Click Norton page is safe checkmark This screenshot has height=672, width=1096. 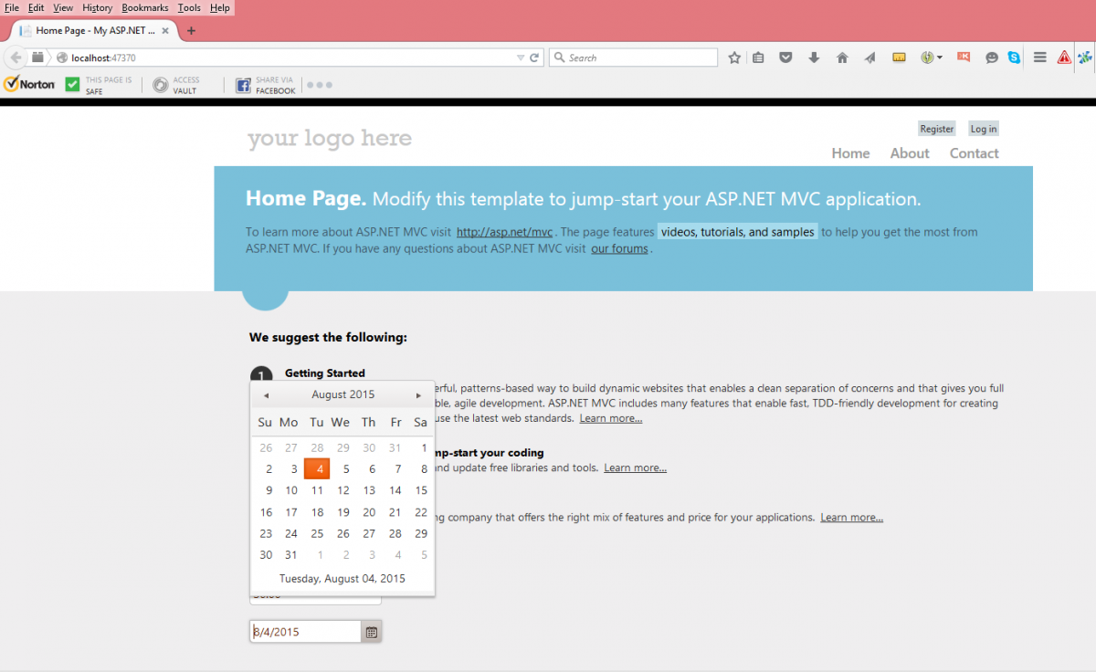point(73,85)
